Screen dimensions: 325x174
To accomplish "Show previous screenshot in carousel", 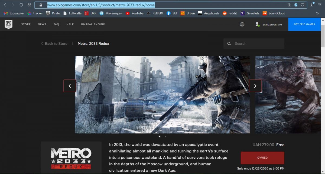I will 70,86.
